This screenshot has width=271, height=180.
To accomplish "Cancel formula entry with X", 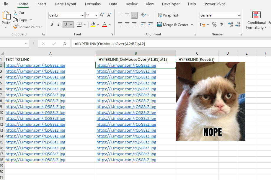I will tap(43, 44).
